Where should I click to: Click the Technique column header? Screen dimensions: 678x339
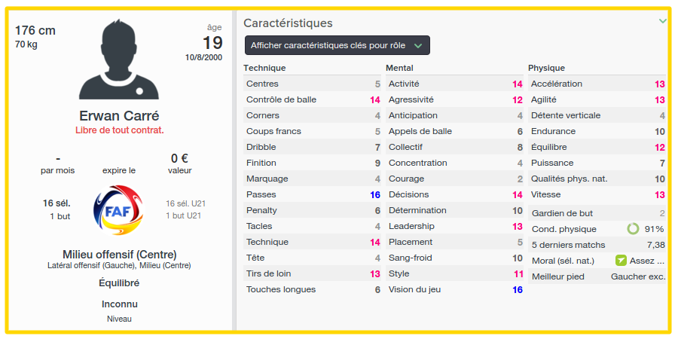(x=264, y=68)
